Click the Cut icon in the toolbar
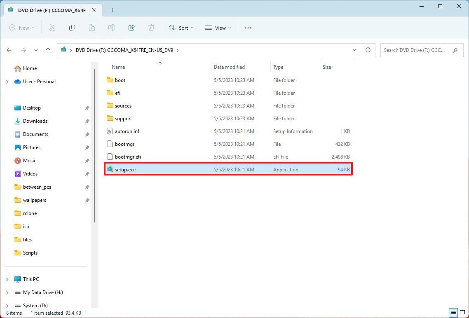Viewport: 469px width, 318px height. click(52, 28)
